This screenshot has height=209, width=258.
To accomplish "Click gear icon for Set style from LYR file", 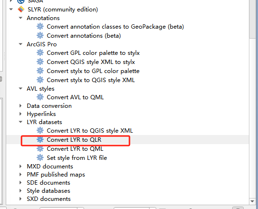I will coord(40,158).
